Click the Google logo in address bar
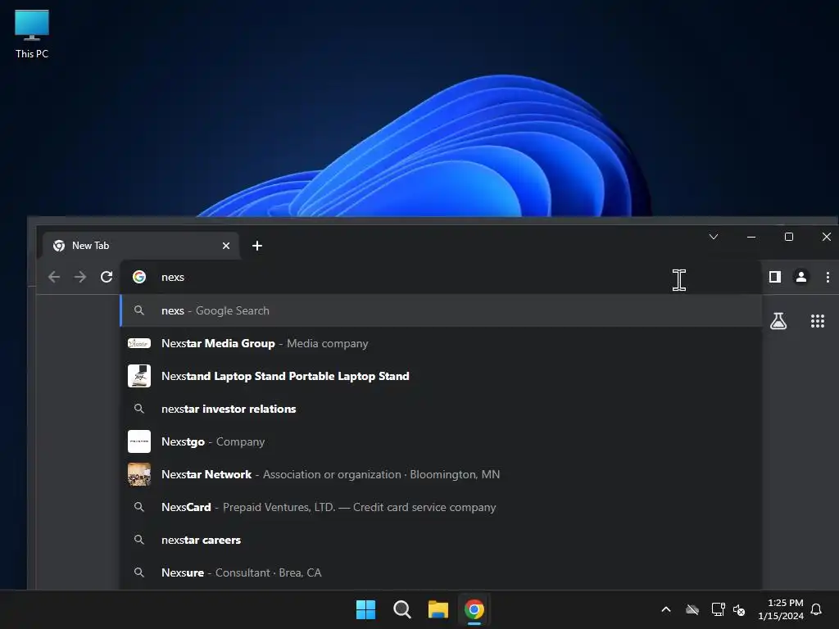This screenshot has width=839, height=629. [139, 277]
